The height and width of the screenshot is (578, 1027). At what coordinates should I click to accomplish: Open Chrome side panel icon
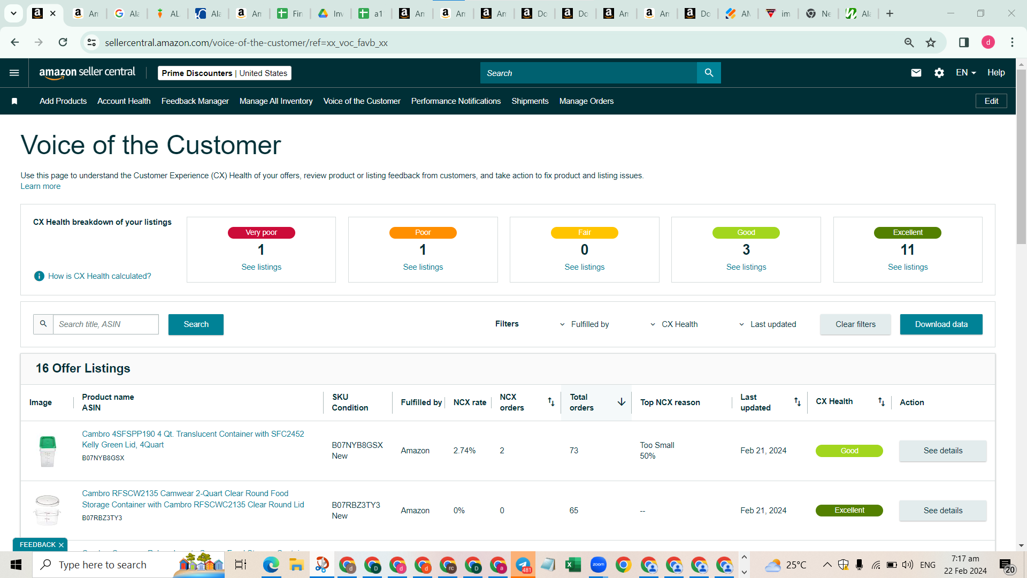964,42
